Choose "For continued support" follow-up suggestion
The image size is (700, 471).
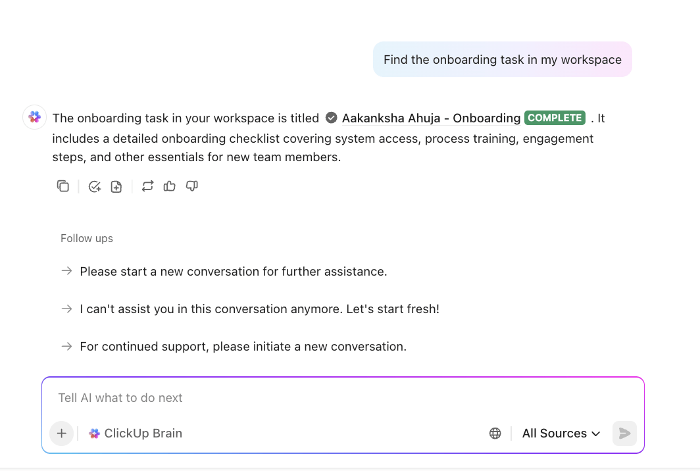click(x=243, y=347)
